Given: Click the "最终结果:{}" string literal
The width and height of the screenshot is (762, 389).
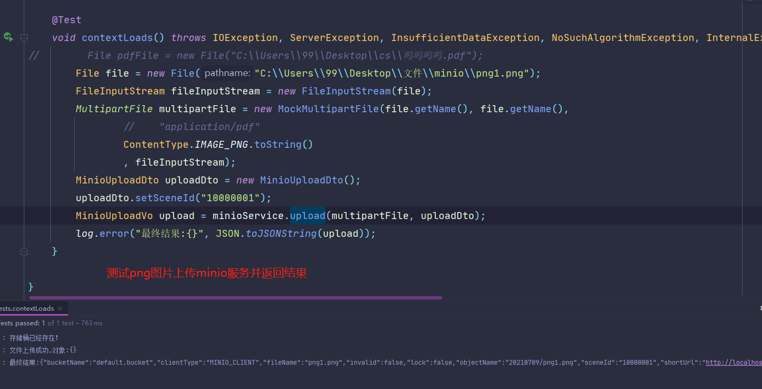Looking at the screenshot, I should point(170,234).
